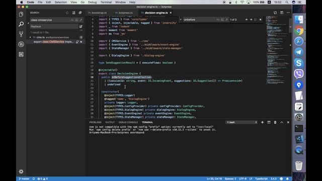Viewport: 322px width, 181px height.
Task: Maximize the terminal panel with chevron
Action: tap(282, 122)
